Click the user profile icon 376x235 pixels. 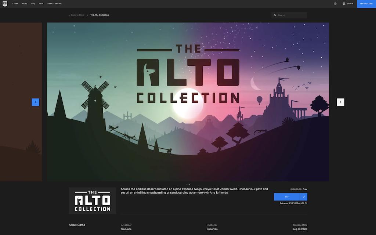point(344,4)
